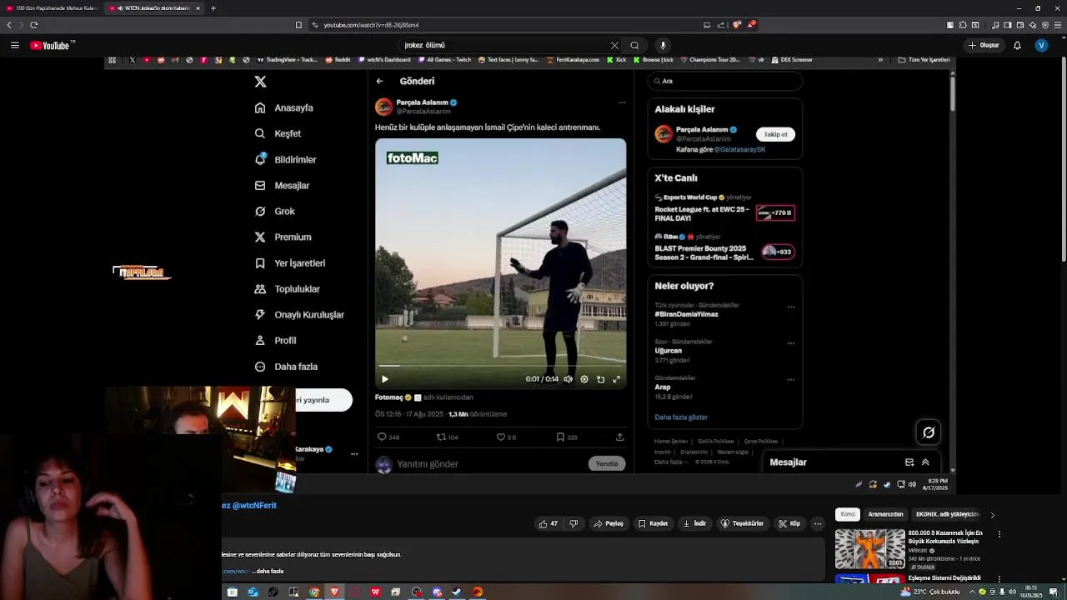Open Grok in the streamed X sidebar
The image size is (1067, 600).
[275, 211]
